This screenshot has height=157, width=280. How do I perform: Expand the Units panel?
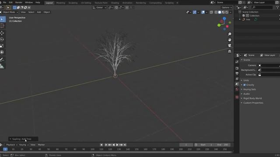tap(246, 80)
